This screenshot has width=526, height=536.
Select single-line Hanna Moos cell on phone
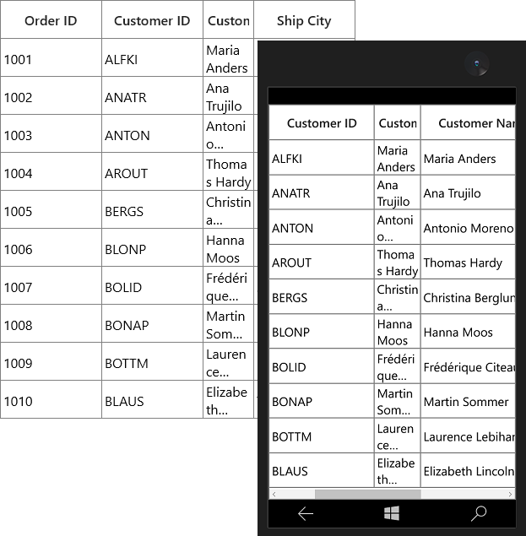click(468, 331)
